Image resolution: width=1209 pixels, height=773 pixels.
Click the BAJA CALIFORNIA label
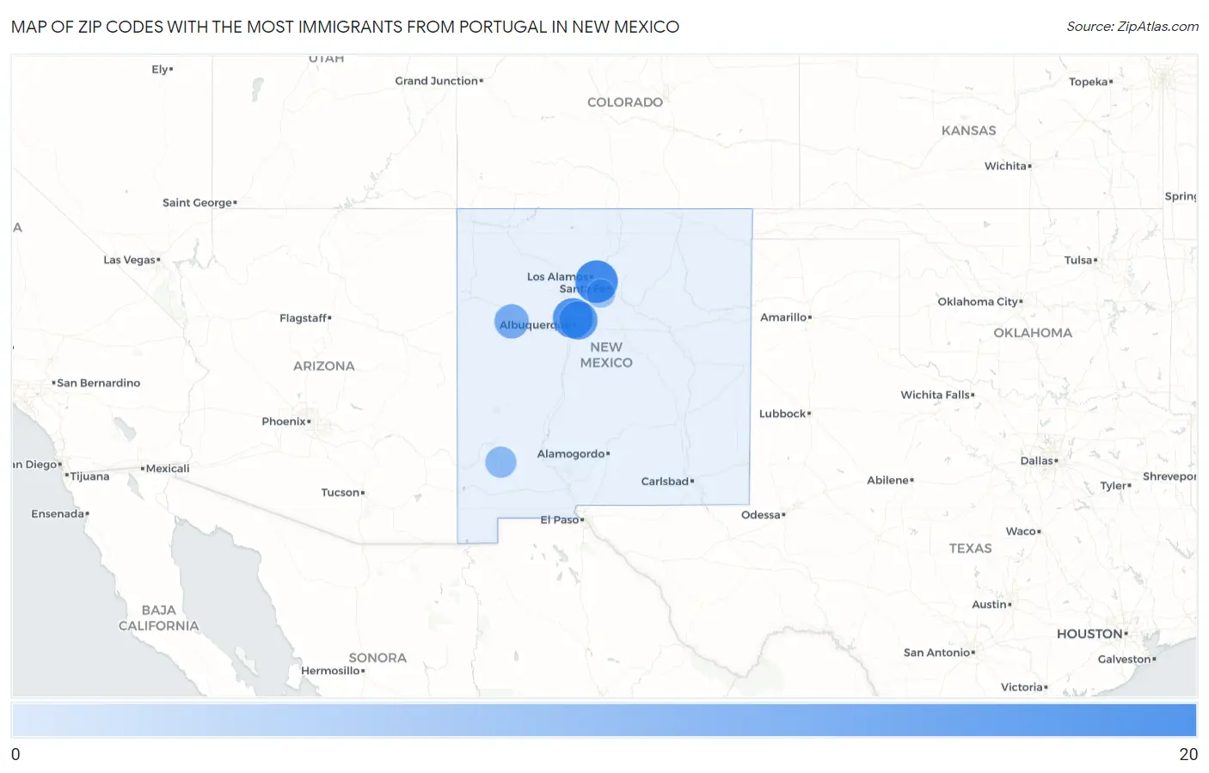(158, 618)
